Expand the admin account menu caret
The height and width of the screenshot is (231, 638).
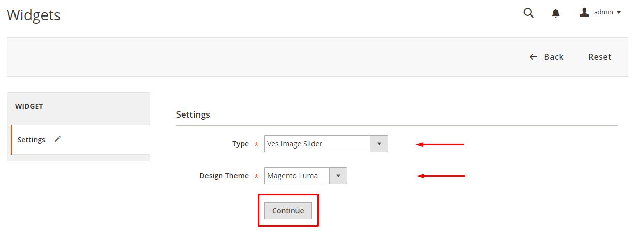point(619,13)
